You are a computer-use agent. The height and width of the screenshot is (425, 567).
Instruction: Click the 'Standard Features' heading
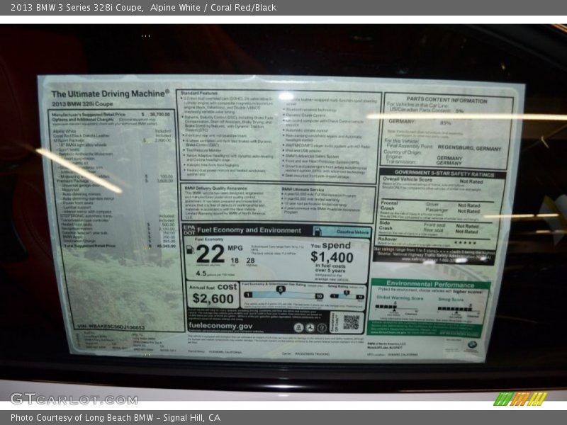coord(199,93)
